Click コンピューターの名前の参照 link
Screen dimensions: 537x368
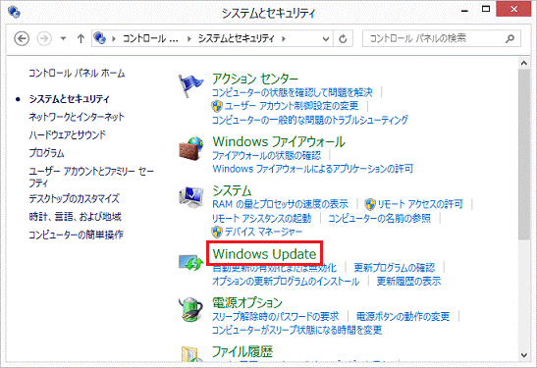(380, 218)
